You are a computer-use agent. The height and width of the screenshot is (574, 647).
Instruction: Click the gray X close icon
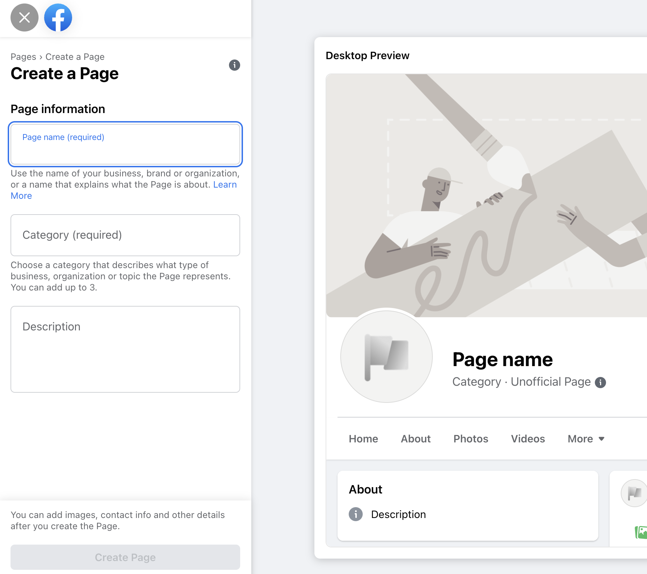tap(25, 17)
